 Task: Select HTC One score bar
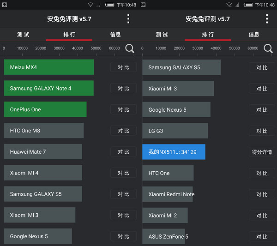click(168, 173)
